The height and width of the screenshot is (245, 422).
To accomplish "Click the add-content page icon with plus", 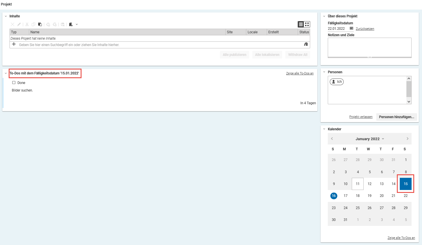I will click(x=71, y=24).
